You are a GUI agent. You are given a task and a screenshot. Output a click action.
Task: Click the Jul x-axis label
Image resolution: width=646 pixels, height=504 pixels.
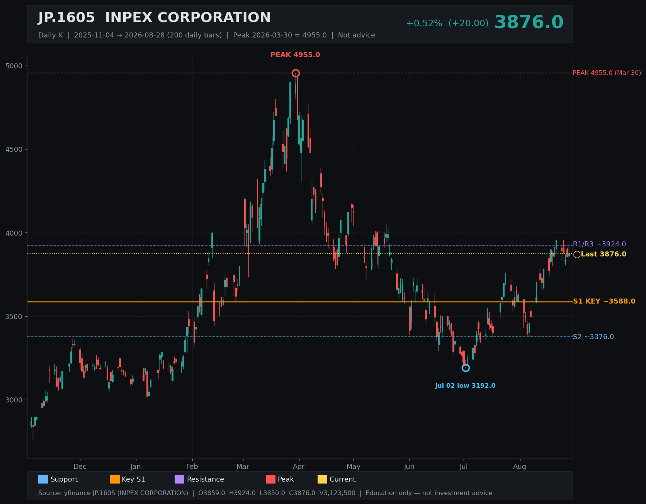click(464, 467)
